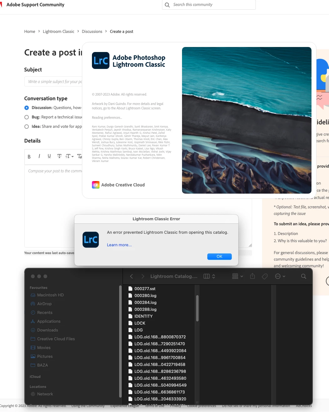Select LOG.old.168...8286236798 file
The image size is (329, 412).
pos(157,371)
